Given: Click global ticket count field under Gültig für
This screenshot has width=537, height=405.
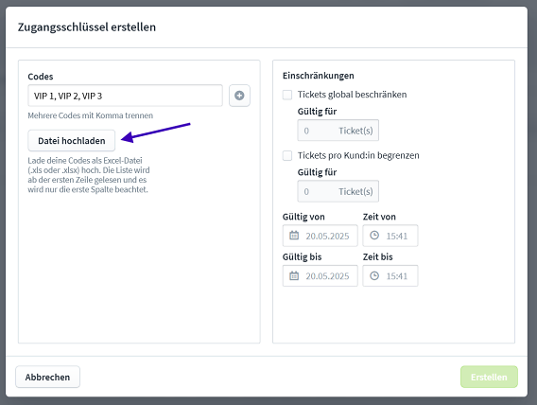Looking at the screenshot, I should click(338, 131).
